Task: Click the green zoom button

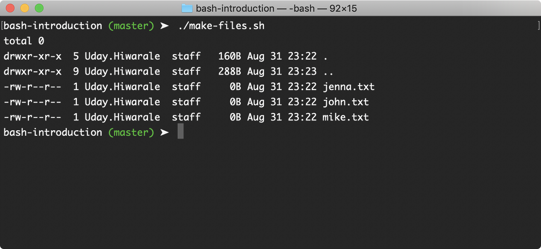Action: (x=39, y=7)
